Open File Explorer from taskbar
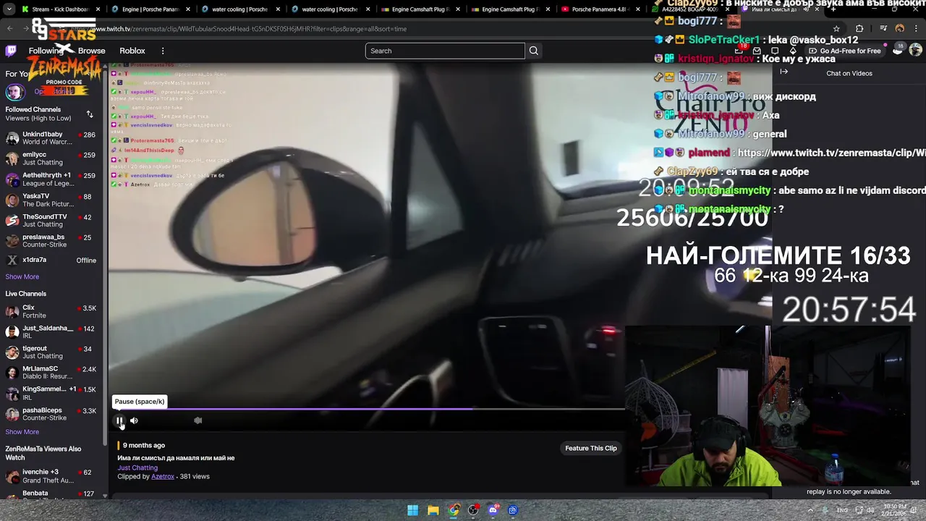This screenshot has width=926, height=521. pyautogui.click(x=433, y=510)
